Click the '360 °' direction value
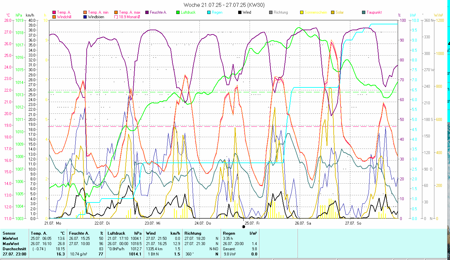Image resolution: width=450 pixels, height=260 pixels. point(189,254)
